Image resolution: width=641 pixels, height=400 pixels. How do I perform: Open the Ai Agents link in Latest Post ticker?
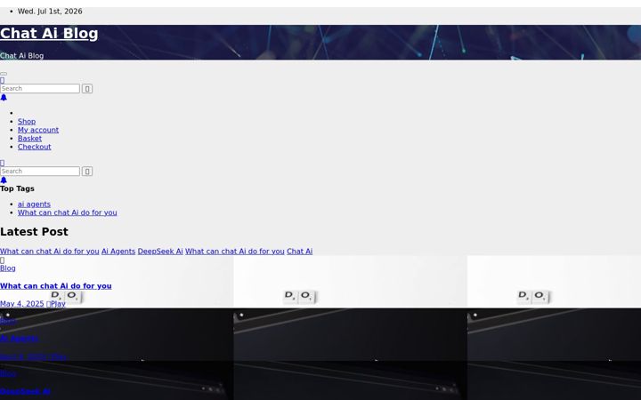118,252
